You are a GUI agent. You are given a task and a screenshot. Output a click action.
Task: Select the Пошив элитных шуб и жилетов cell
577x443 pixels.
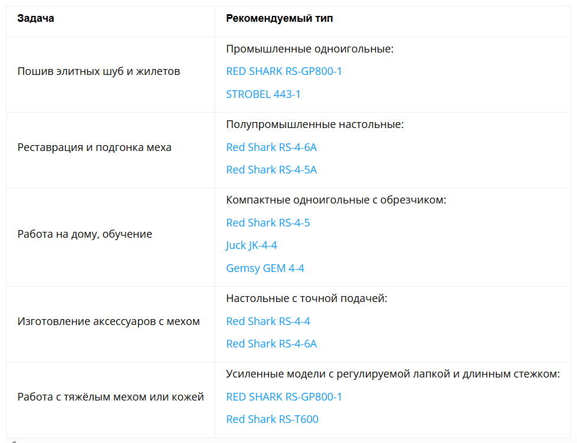pyautogui.click(x=99, y=71)
